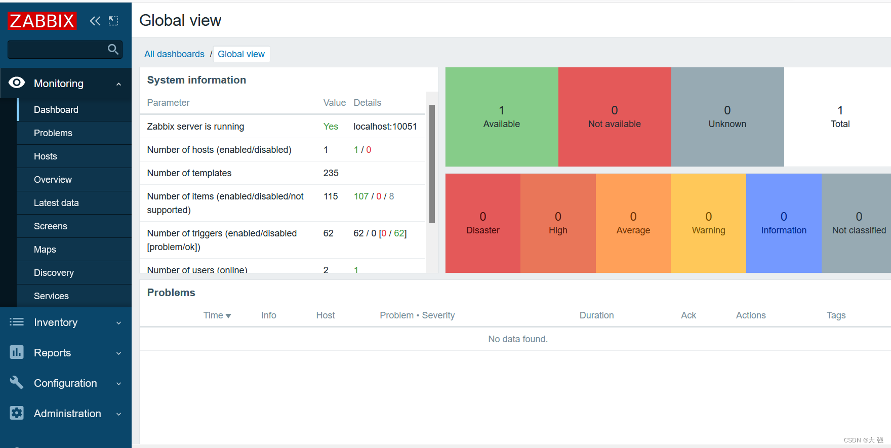
Task: Expand the Configuration menu chevron
Action: tap(118, 384)
